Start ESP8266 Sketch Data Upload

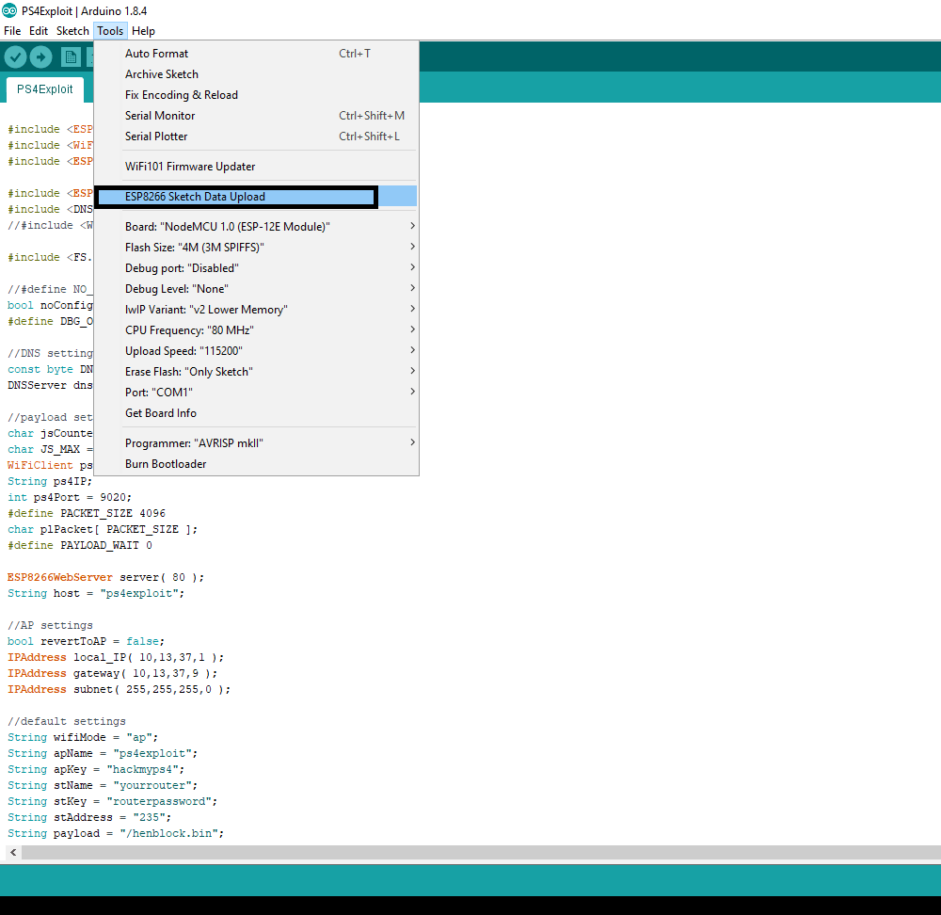tap(256, 197)
